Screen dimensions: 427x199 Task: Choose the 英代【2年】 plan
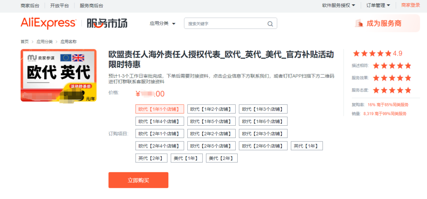point(151,158)
